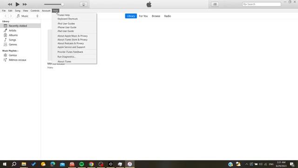Click inside the Search field
This screenshot has height=168, width=298.
pos(262,4)
